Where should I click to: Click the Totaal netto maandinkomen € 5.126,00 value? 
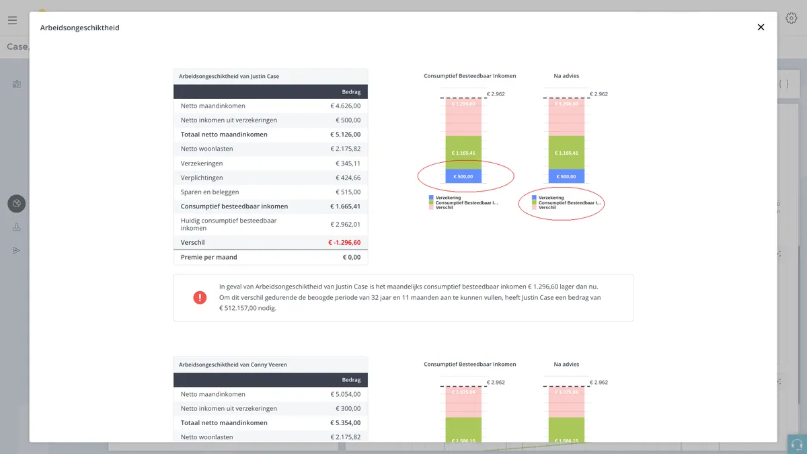(345, 135)
